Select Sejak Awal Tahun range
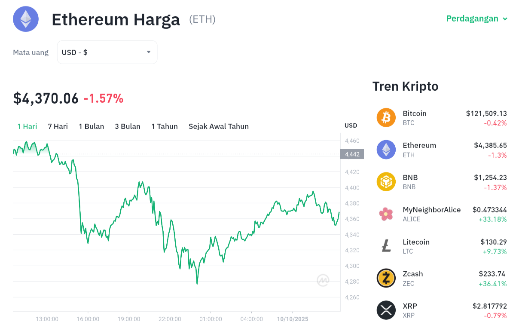This screenshot has height=334, width=516. coord(219,126)
